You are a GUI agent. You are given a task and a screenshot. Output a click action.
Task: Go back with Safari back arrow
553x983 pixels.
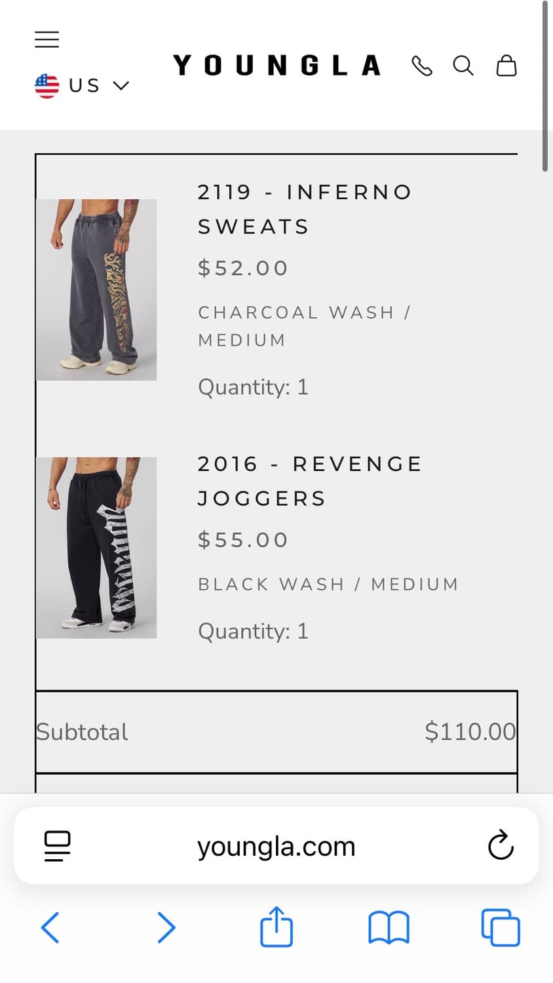click(x=50, y=928)
